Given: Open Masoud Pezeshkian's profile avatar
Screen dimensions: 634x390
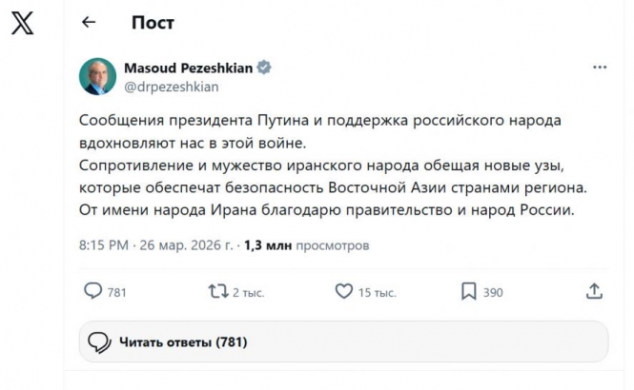Looking at the screenshot, I should [96, 77].
